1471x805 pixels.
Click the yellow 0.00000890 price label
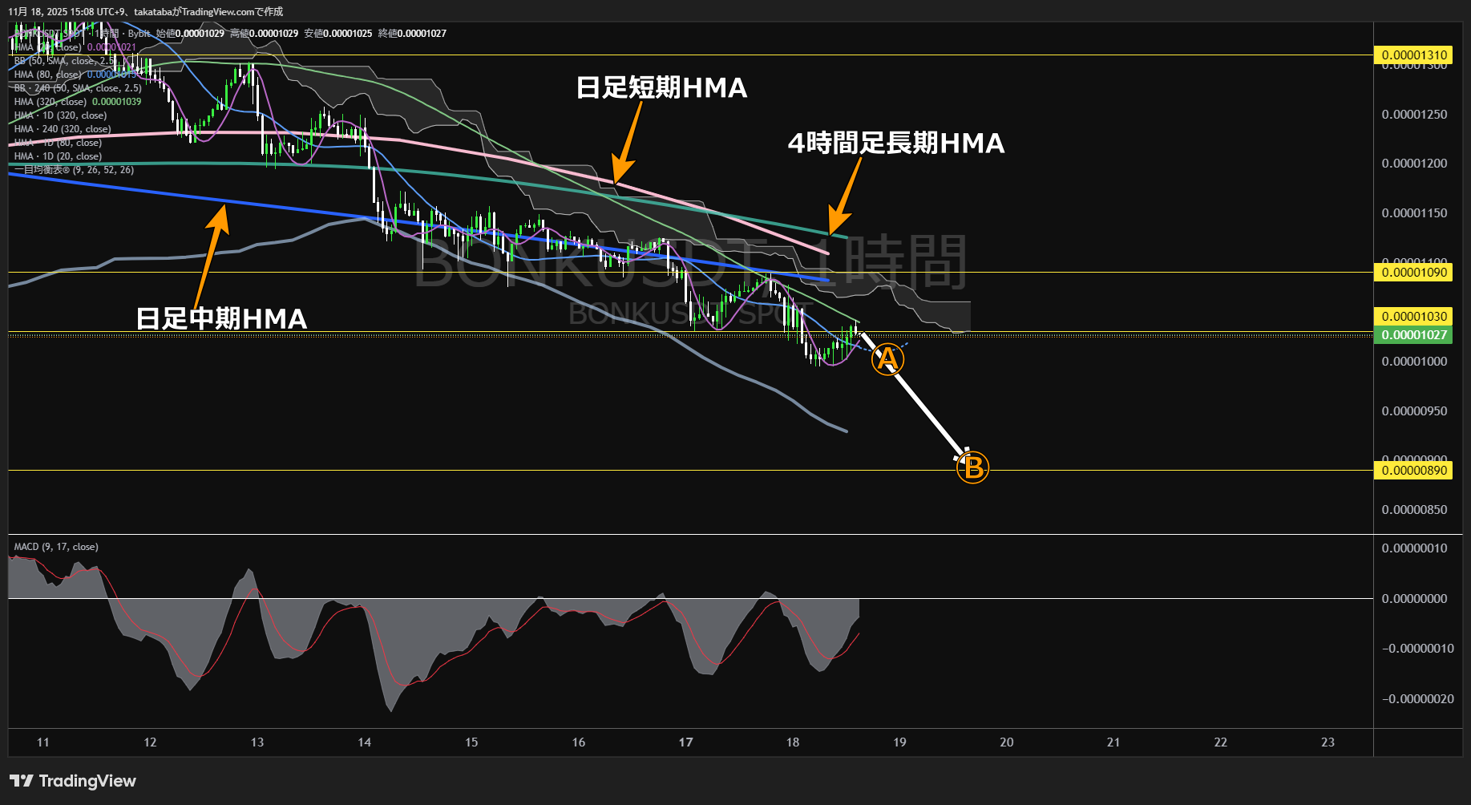click(x=1415, y=471)
